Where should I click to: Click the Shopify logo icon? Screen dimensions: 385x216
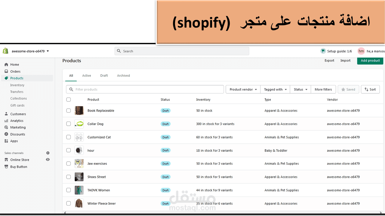coord(5,51)
